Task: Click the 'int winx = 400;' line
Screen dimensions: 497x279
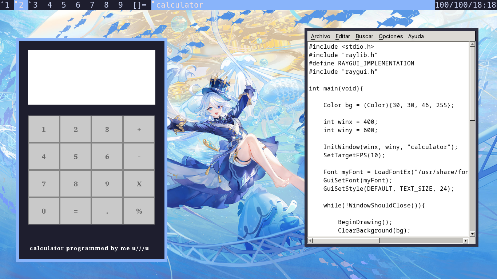Action: click(350, 122)
